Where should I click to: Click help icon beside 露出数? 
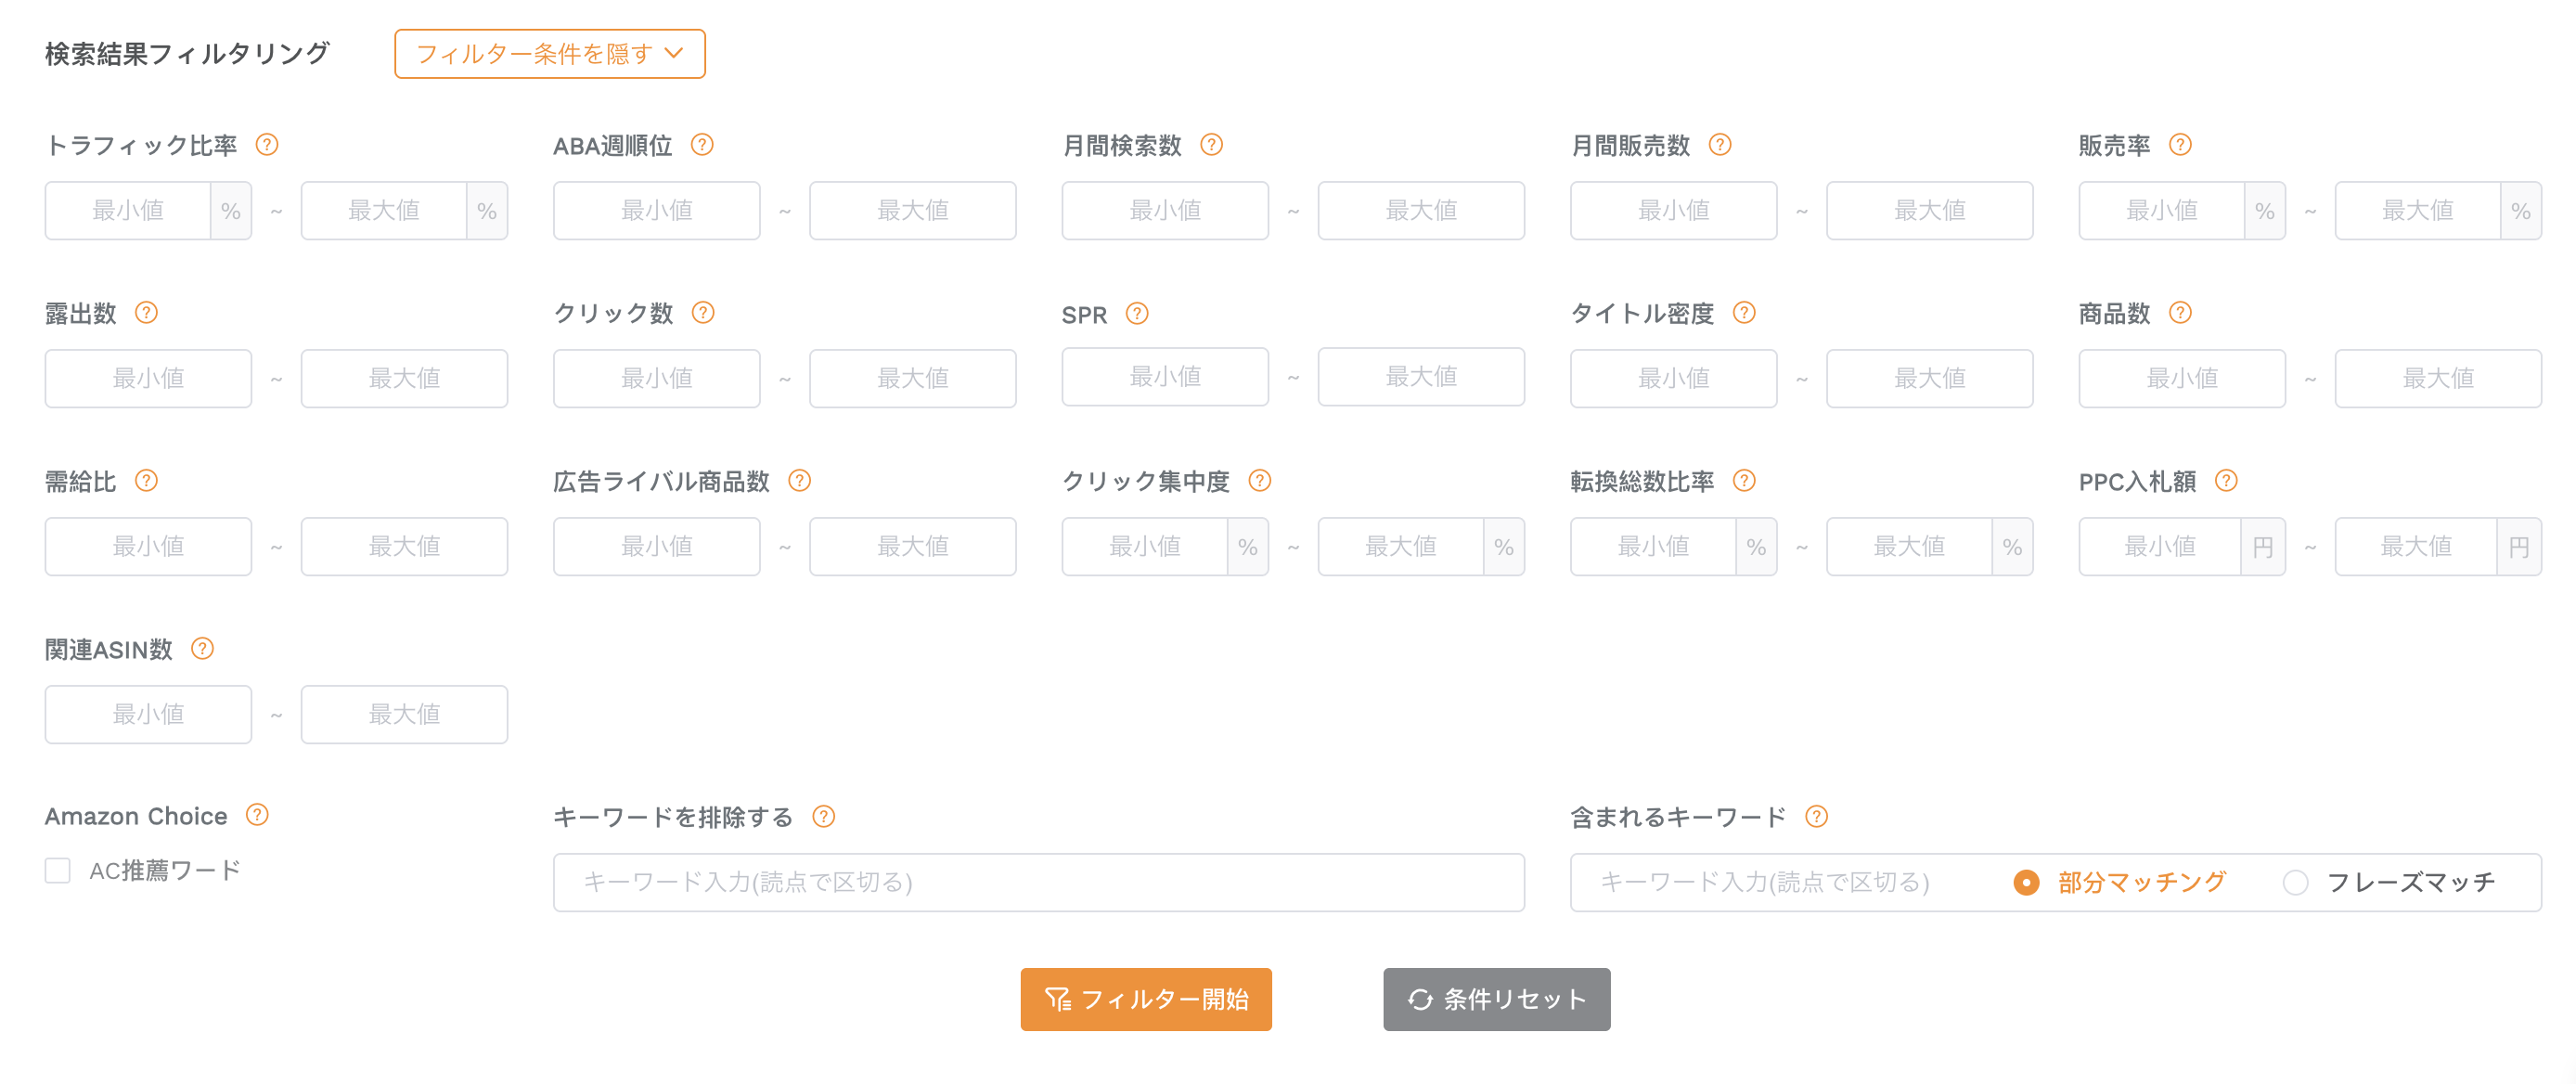tap(147, 313)
